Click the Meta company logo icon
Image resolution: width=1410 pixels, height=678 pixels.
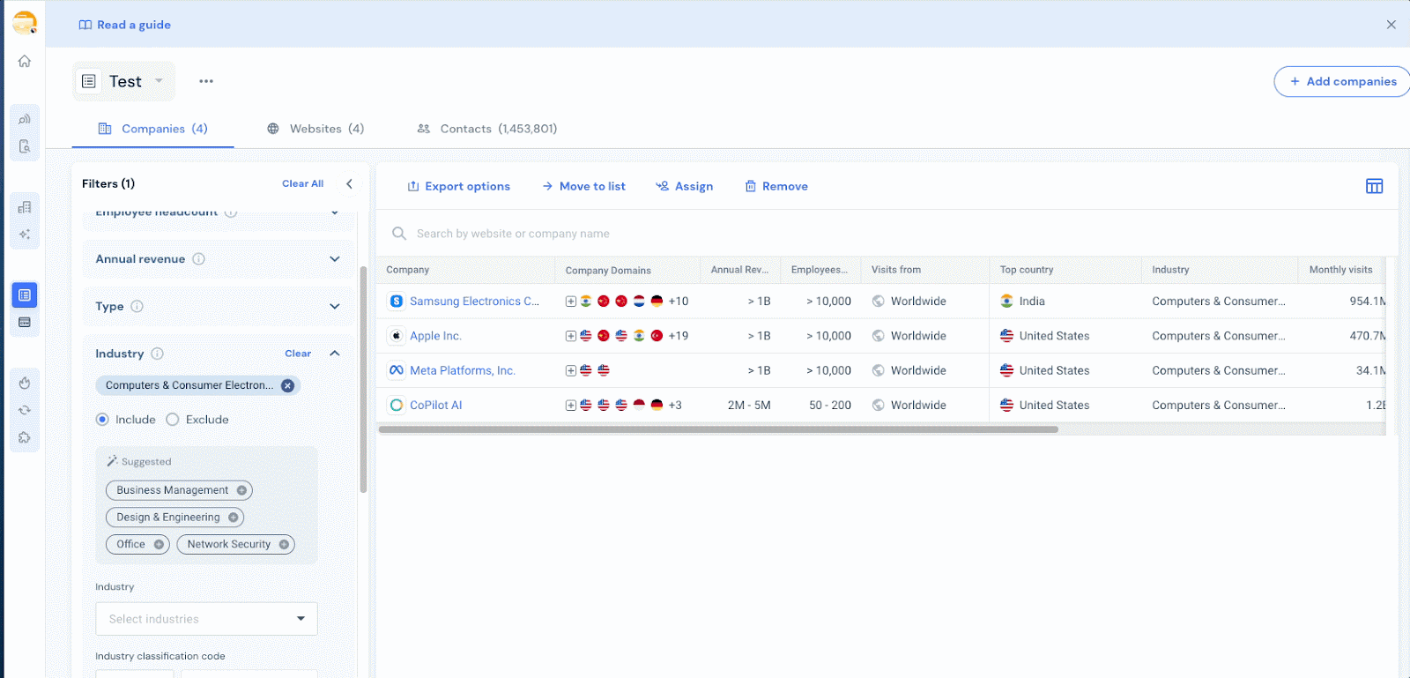tap(397, 370)
